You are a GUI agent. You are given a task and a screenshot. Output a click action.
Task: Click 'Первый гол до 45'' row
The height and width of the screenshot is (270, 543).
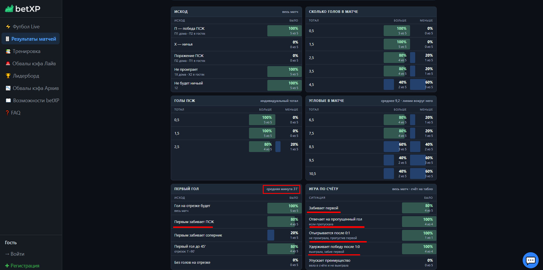(x=236, y=249)
